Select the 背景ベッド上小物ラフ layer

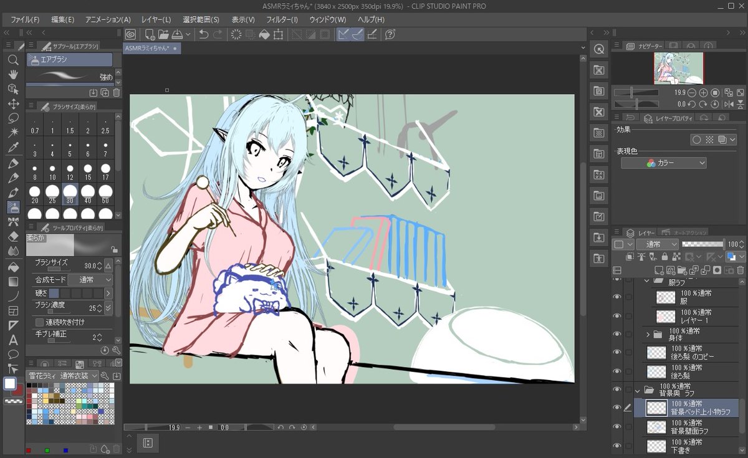coord(686,408)
